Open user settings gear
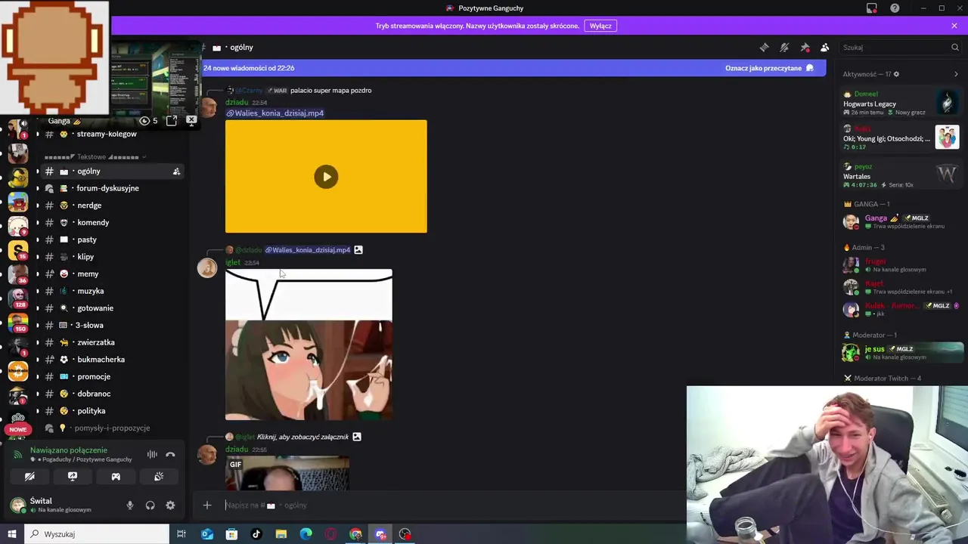 170,505
